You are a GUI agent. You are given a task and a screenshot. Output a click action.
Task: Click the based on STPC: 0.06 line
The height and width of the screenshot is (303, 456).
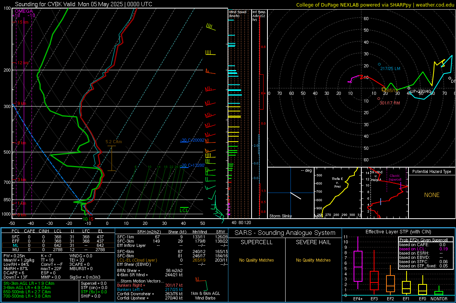point(424,262)
